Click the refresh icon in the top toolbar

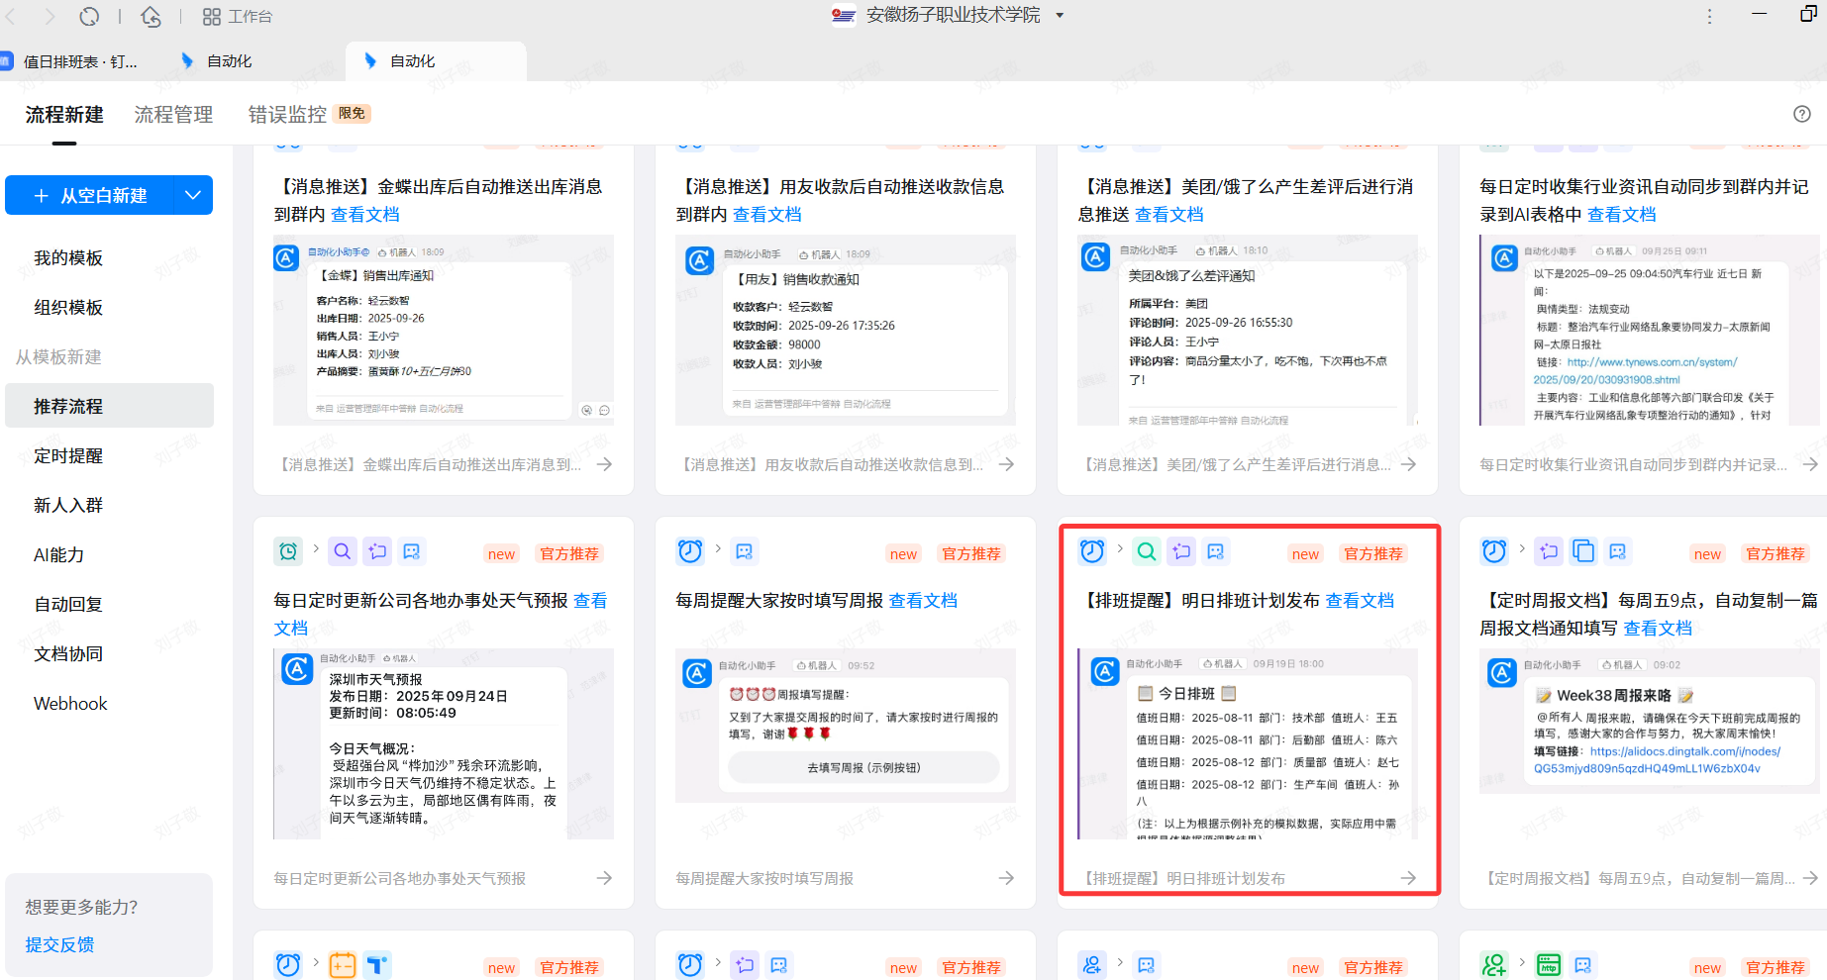89,16
